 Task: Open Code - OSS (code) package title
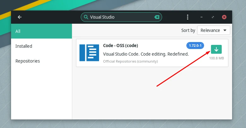point(120,46)
